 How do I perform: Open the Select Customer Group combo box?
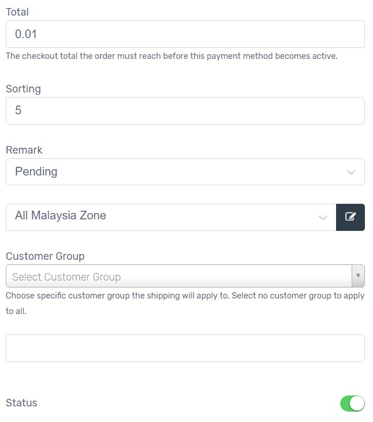[185, 276]
